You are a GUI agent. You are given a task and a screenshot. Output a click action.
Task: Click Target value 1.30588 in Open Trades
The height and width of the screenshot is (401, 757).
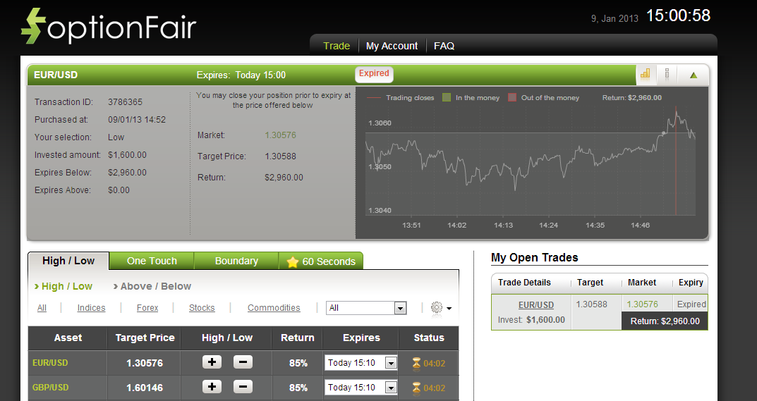click(x=591, y=304)
